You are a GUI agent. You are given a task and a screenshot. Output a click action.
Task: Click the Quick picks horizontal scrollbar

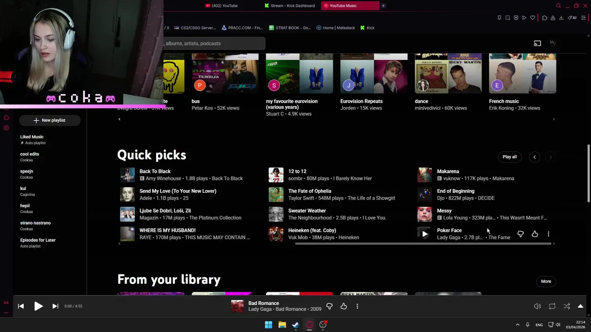(x=424, y=243)
